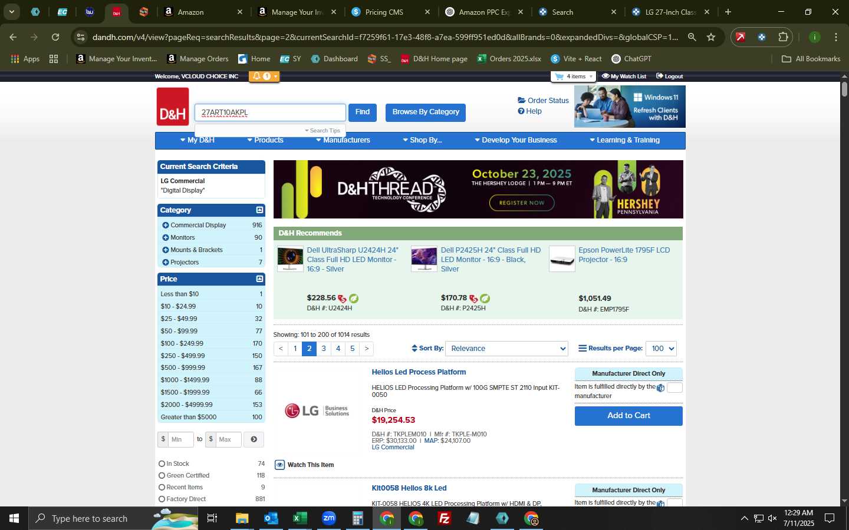Collapse the Category panel
849x530 pixels.
click(259, 210)
